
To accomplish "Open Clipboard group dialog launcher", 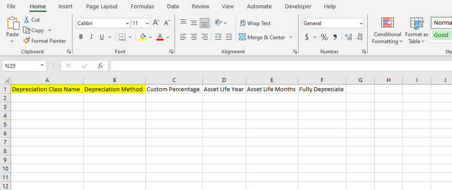I will click(69, 52).
